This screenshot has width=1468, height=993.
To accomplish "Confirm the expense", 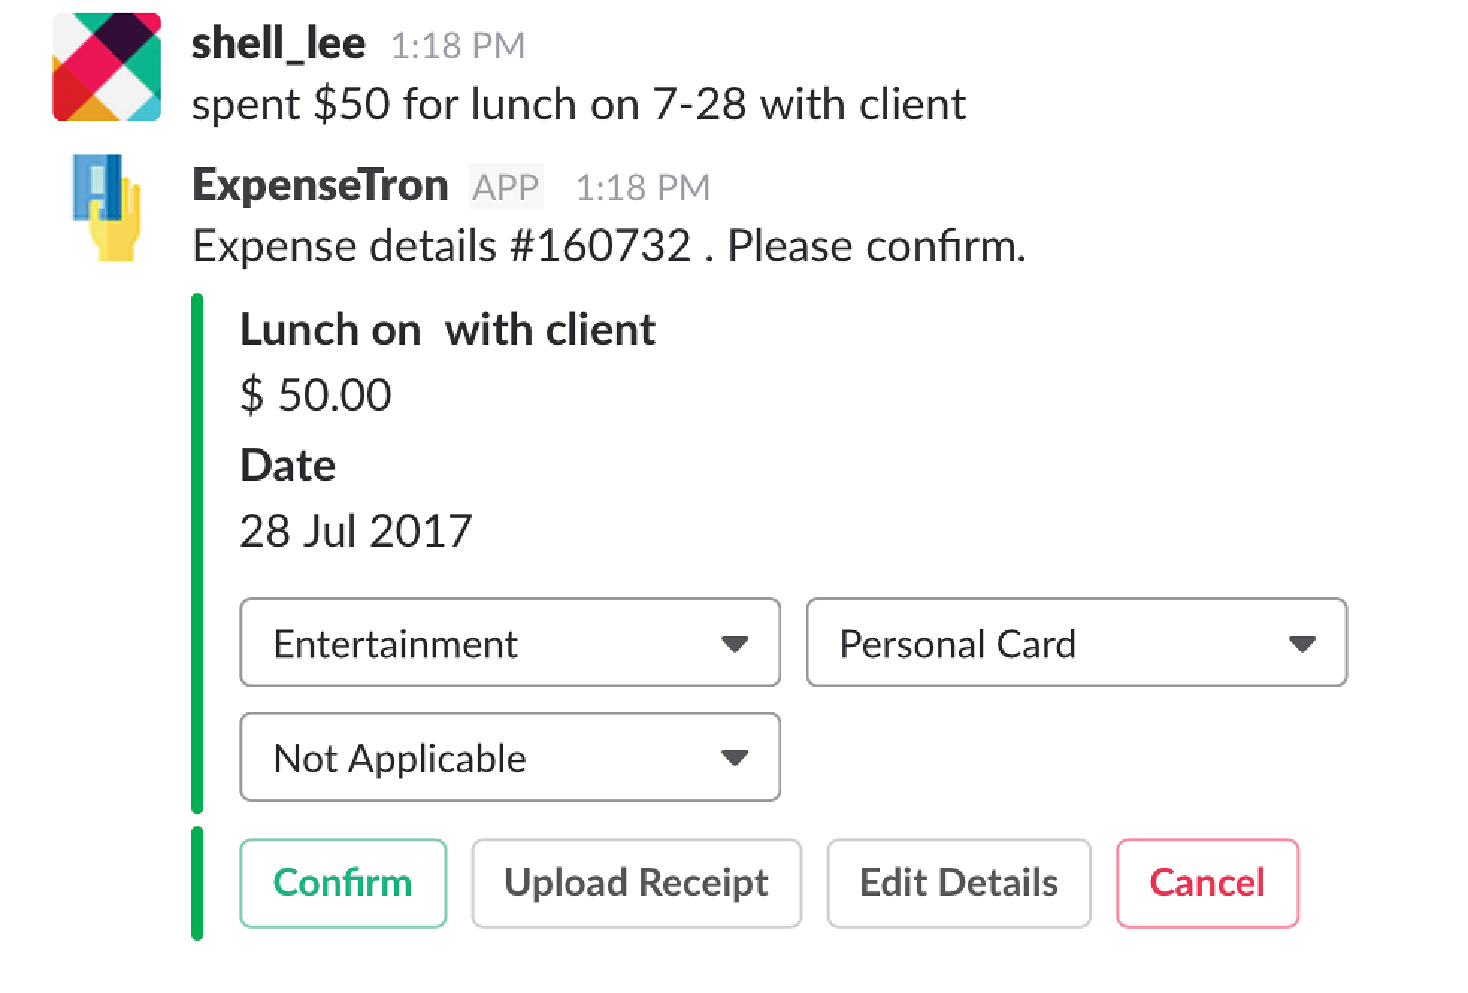I will (343, 883).
